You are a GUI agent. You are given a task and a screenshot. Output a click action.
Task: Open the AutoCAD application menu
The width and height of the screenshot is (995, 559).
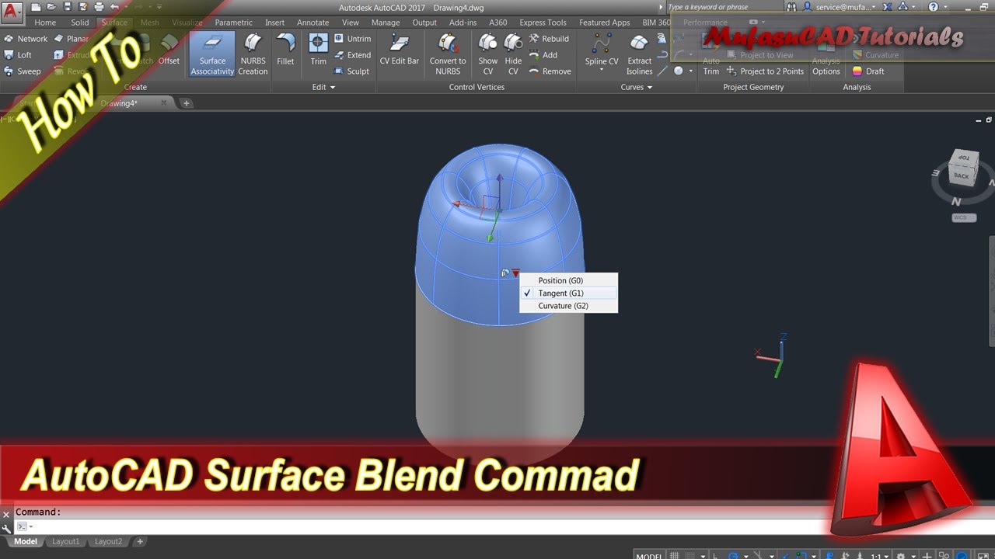tap(12, 12)
